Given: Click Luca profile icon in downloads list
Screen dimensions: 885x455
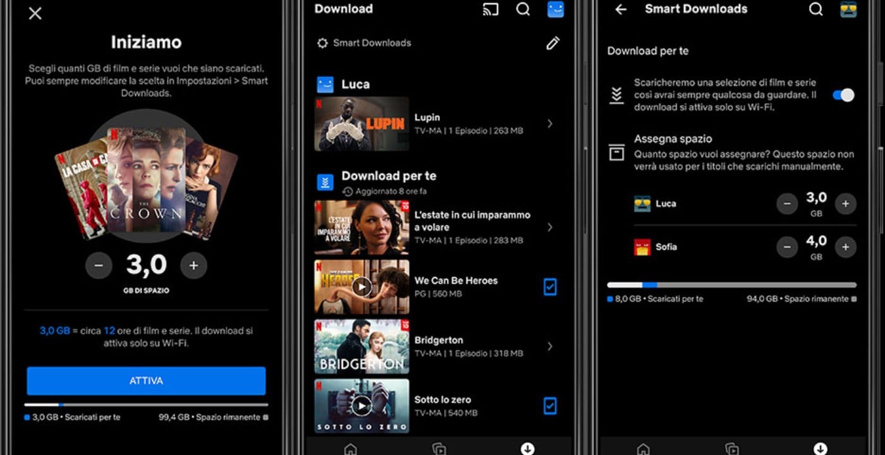Looking at the screenshot, I should pos(325,85).
